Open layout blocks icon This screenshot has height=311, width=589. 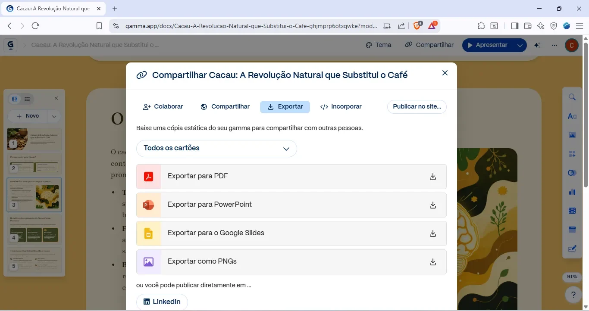coord(572,154)
